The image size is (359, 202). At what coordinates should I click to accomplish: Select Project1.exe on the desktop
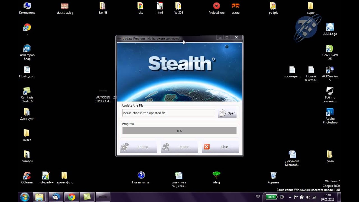217,8
